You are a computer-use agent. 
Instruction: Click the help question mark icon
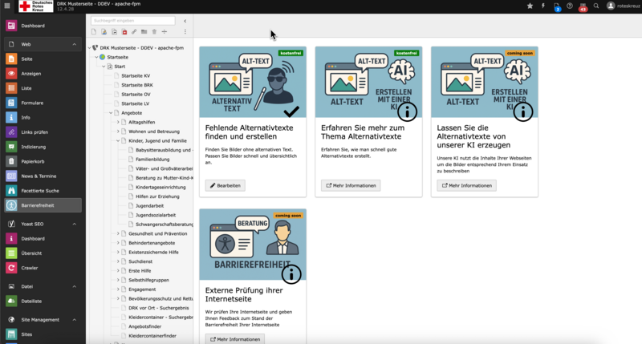[x=570, y=6]
